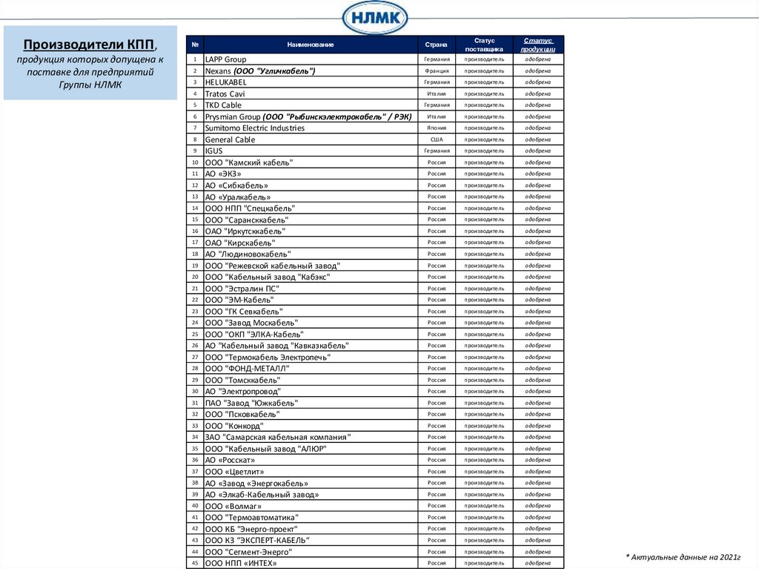Select the 'LAPP Group' row name
This screenshot has height=569, width=759.
click(x=225, y=59)
